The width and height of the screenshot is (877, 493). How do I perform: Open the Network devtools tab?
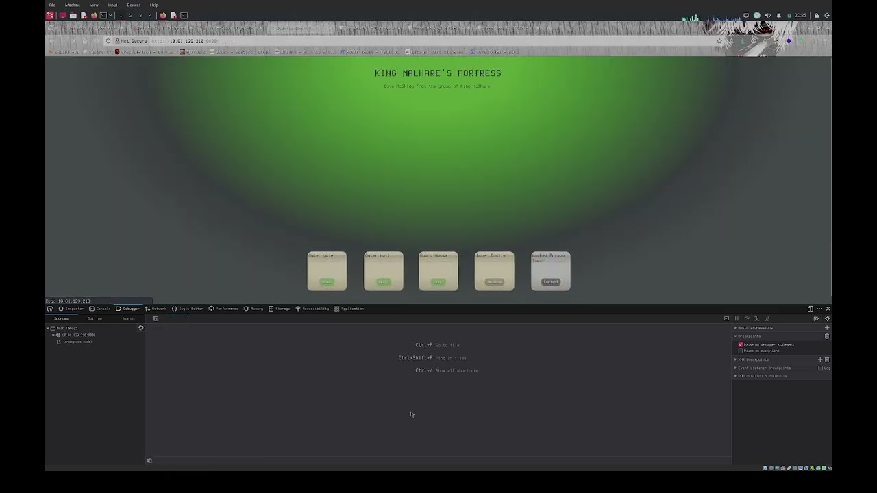pyautogui.click(x=156, y=309)
